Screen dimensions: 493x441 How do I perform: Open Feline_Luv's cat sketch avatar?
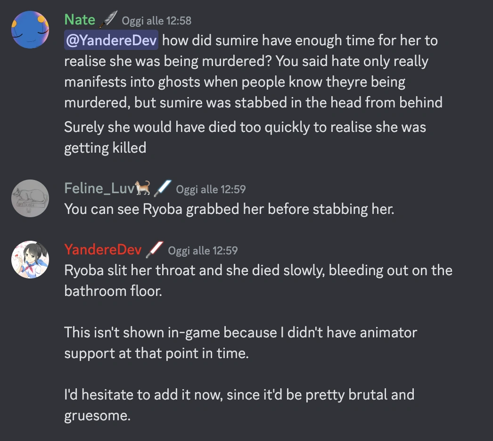pyautogui.click(x=30, y=198)
